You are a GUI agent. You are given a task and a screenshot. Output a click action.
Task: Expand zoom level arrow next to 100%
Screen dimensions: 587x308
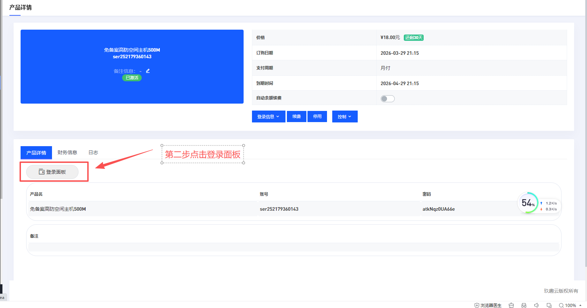[x=580, y=305]
